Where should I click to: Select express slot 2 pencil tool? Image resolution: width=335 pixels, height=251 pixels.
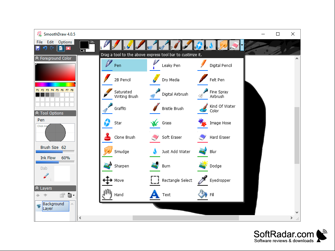click(117, 45)
